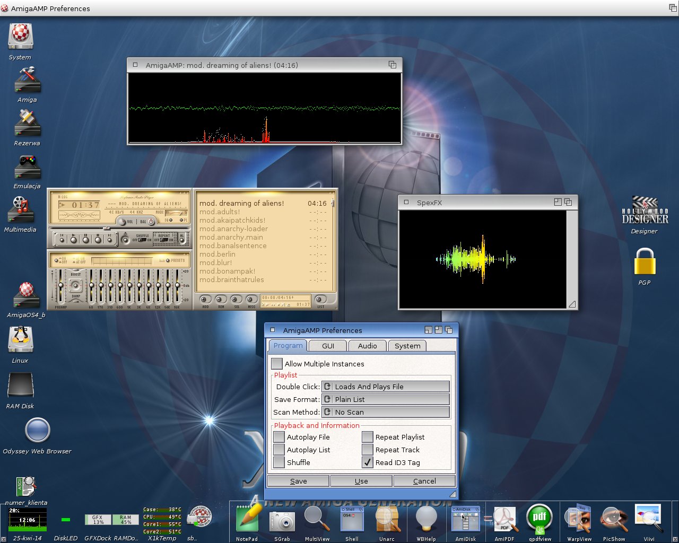
Task: Open the Scan Method cycle gadget
Action: (386, 412)
